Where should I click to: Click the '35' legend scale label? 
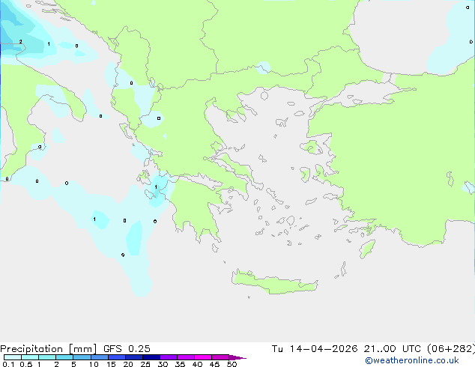(180, 364)
